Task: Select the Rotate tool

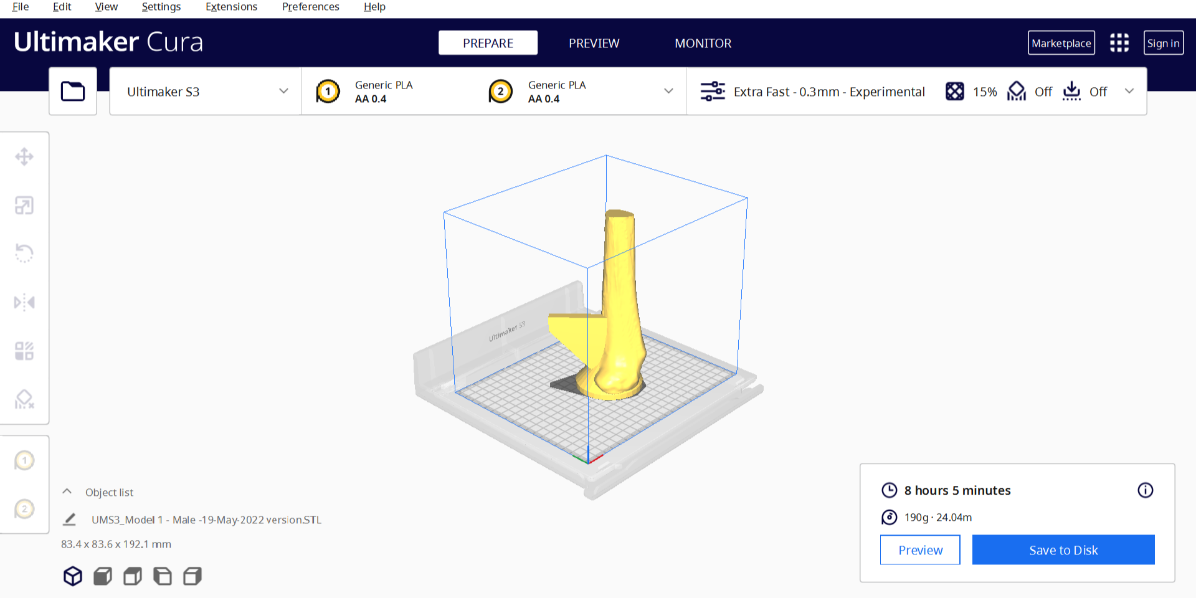Action: click(24, 254)
